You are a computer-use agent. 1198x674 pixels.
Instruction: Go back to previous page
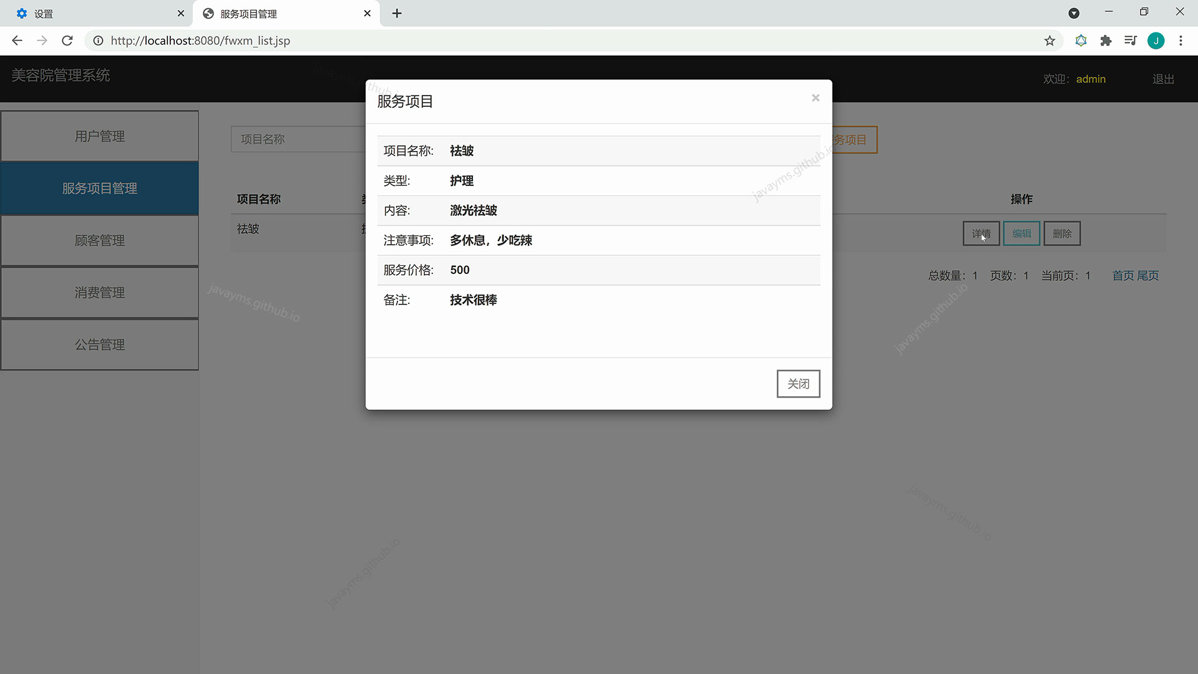17,41
